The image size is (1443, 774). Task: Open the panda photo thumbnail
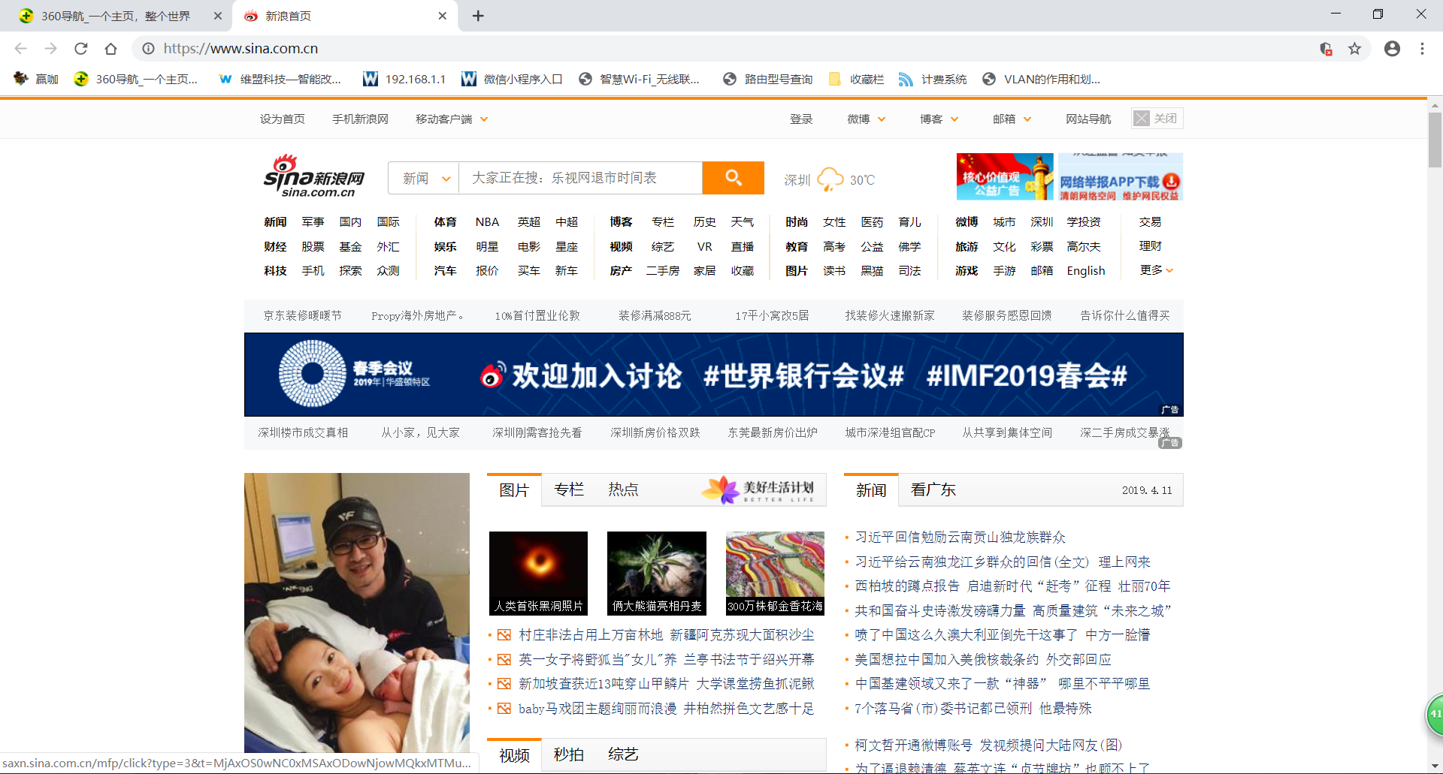657,573
